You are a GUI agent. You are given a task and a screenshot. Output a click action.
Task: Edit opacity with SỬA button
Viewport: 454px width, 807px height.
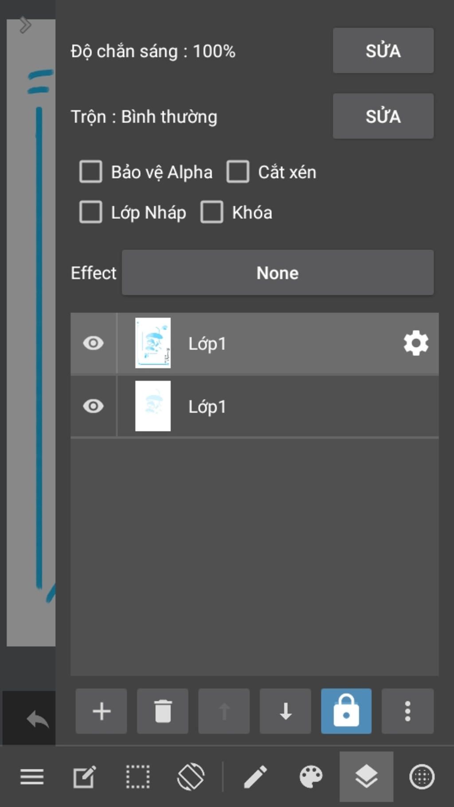pyautogui.click(x=383, y=51)
